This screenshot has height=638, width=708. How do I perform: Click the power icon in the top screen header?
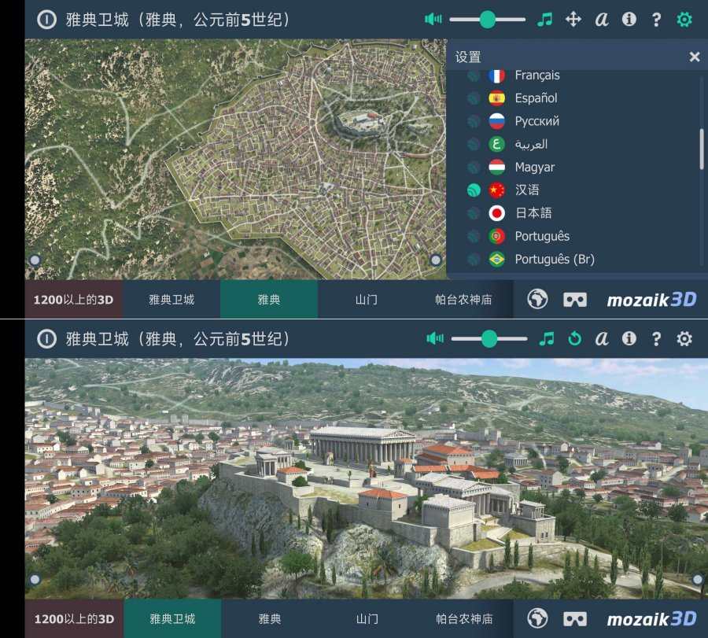(46, 20)
